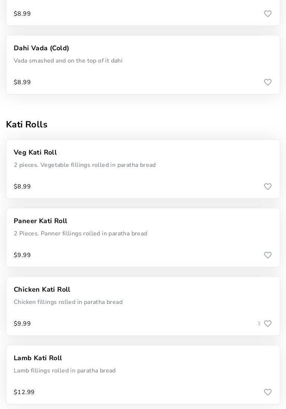Screen dimensions: 286x409
Task: Open the Paneer Kati Roll item
Action: (x=40, y=221)
